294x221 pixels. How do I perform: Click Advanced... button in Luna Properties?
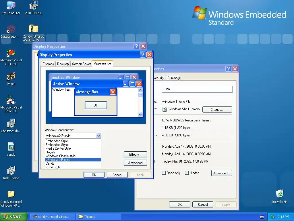point(222,173)
